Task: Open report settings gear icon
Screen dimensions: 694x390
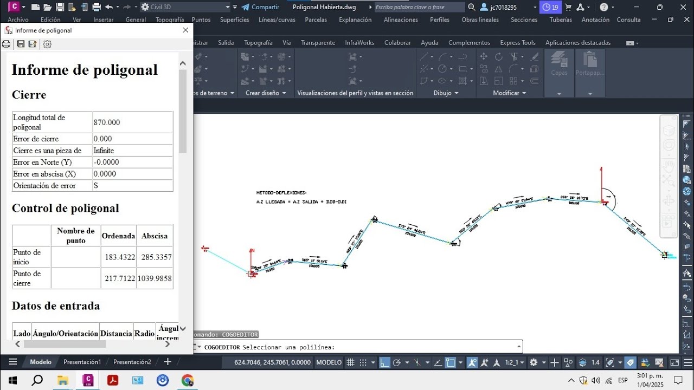Action: point(47,44)
